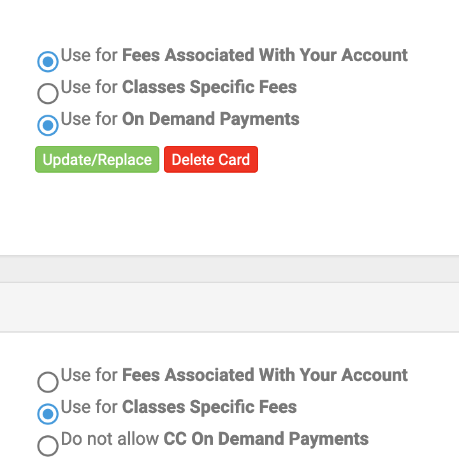Viewport: 459px width, 476px height.
Task: Click bottom card's "Fees Associated With Your Account" label text
Action: 234,375
